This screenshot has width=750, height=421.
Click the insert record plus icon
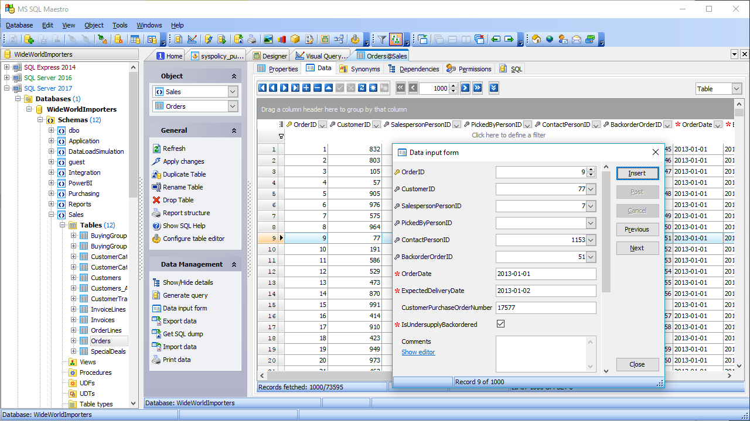click(x=306, y=88)
